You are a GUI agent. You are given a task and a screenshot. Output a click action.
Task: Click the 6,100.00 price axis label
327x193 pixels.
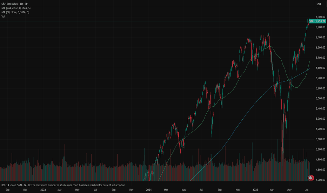[320, 38]
